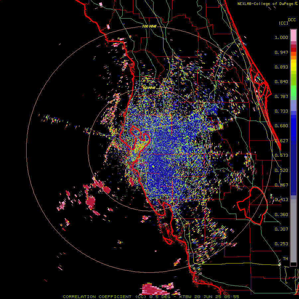The image size is (299, 299).
Task: Select the 0.680 legend value
Action: [281, 126]
